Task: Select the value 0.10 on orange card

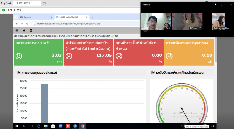Action: coord(207,55)
